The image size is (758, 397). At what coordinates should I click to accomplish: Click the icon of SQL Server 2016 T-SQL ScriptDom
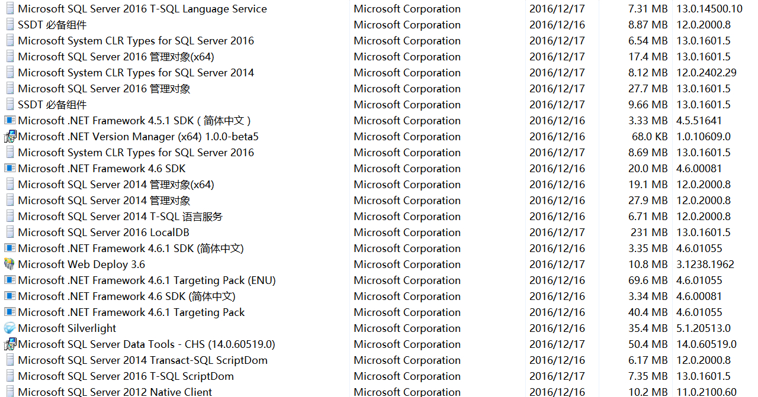click(x=9, y=376)
